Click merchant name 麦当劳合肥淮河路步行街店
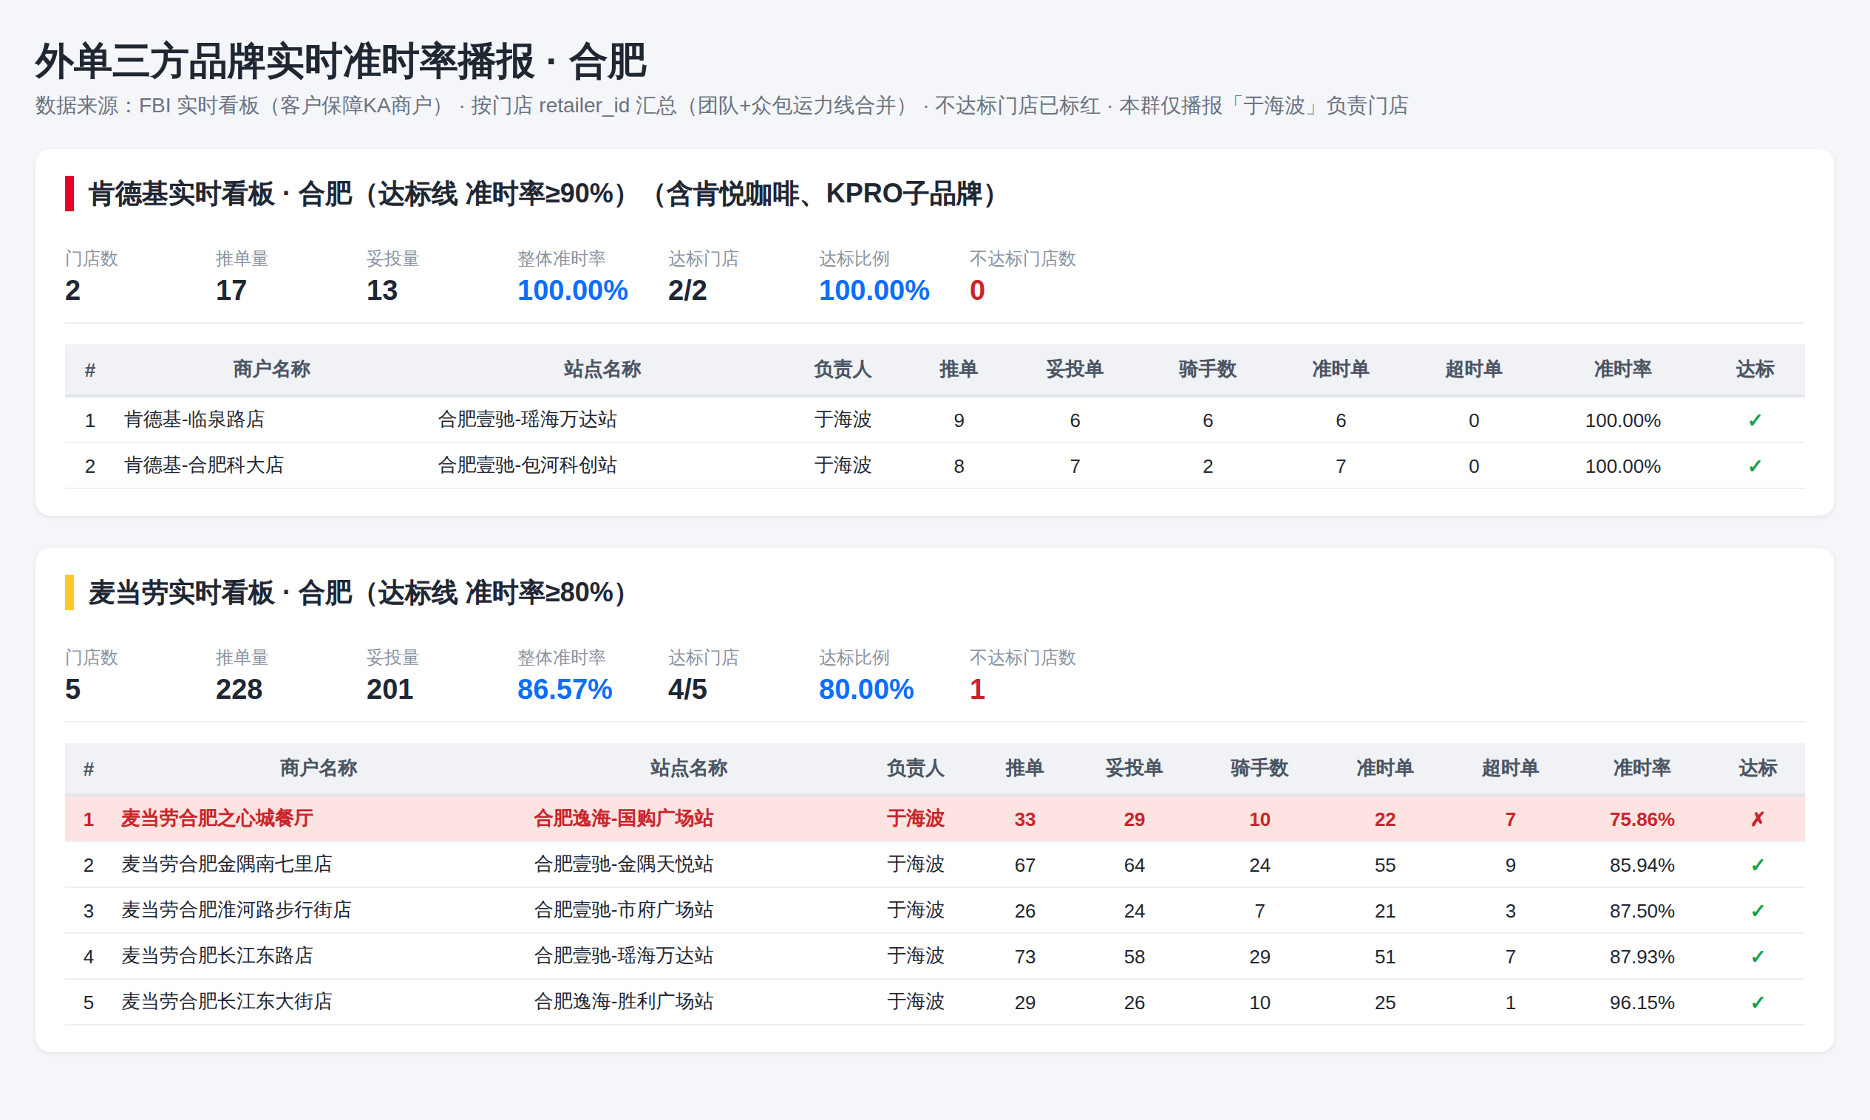 [x=237, y=910]
